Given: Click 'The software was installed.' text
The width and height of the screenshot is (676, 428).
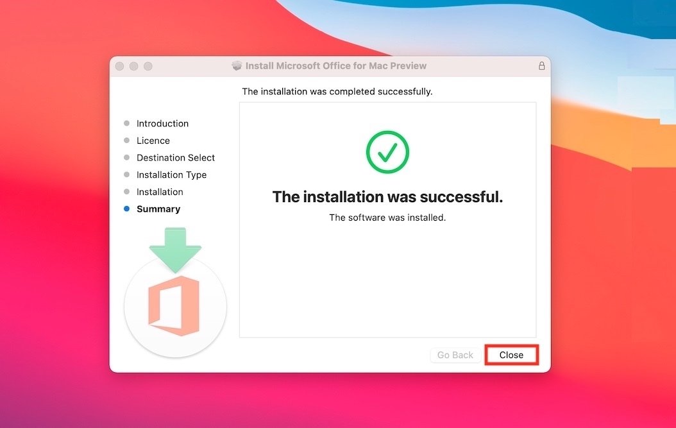Looking at the screenshot, I should [387, 218].
